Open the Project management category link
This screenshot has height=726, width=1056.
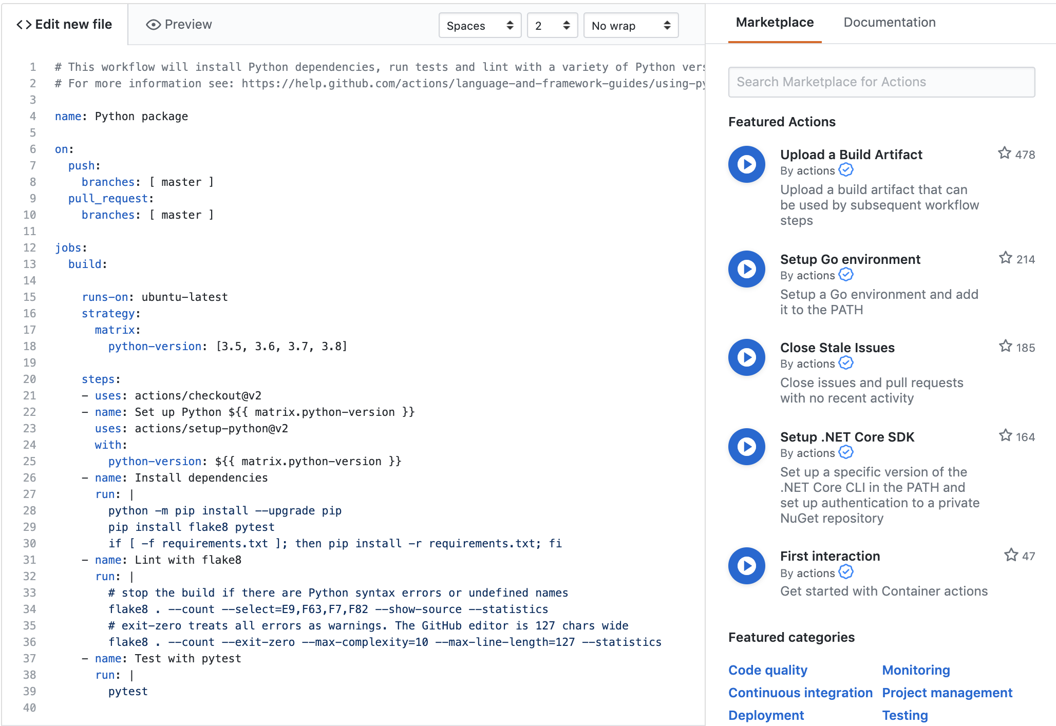(x=947, y=693)
